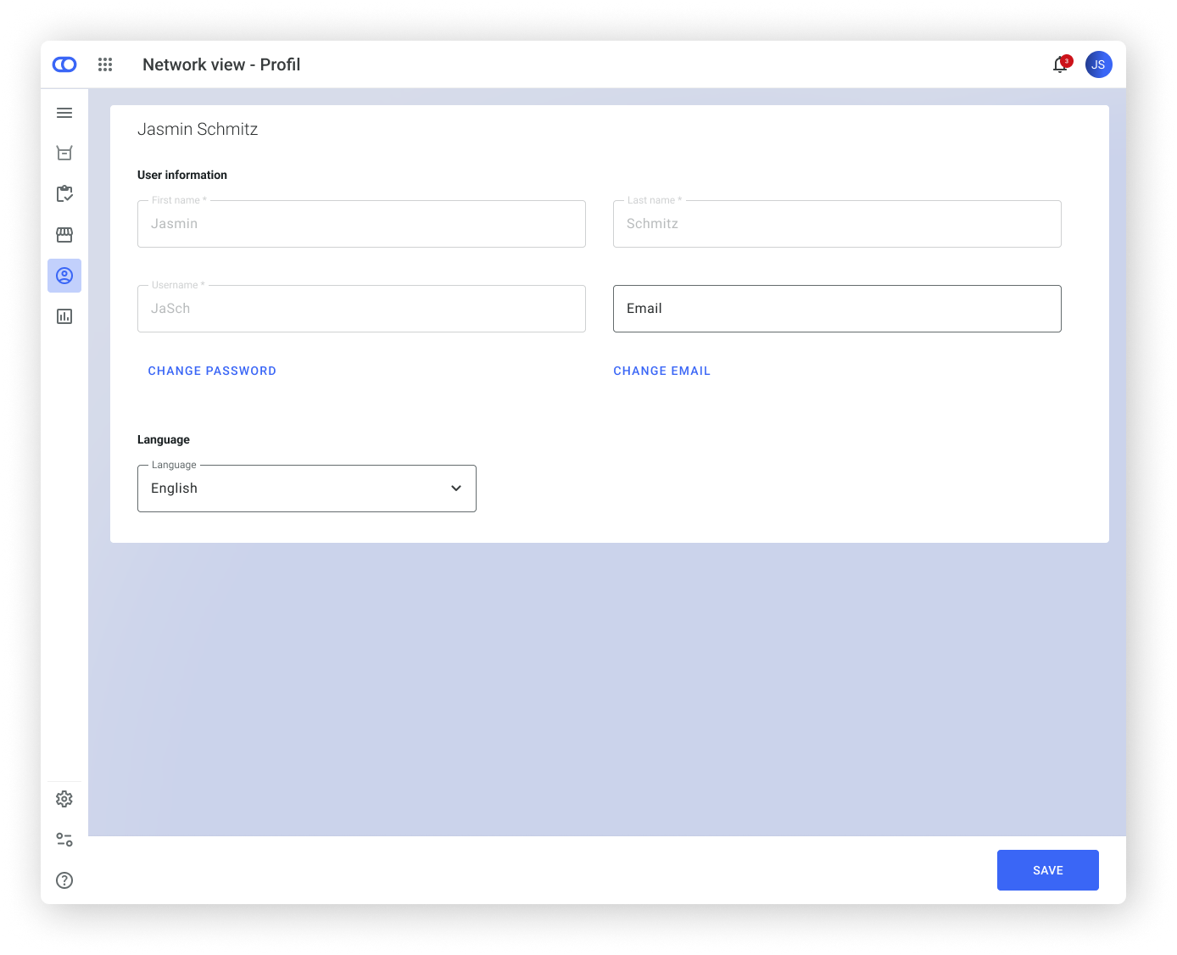1177x955 pixels.
Task: Open the clipboard tasks icon in the sidebar
Action: pos(64,193)
